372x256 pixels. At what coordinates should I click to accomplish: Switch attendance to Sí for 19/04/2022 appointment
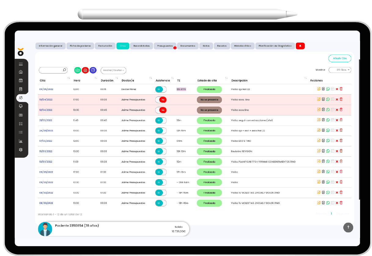161,100
